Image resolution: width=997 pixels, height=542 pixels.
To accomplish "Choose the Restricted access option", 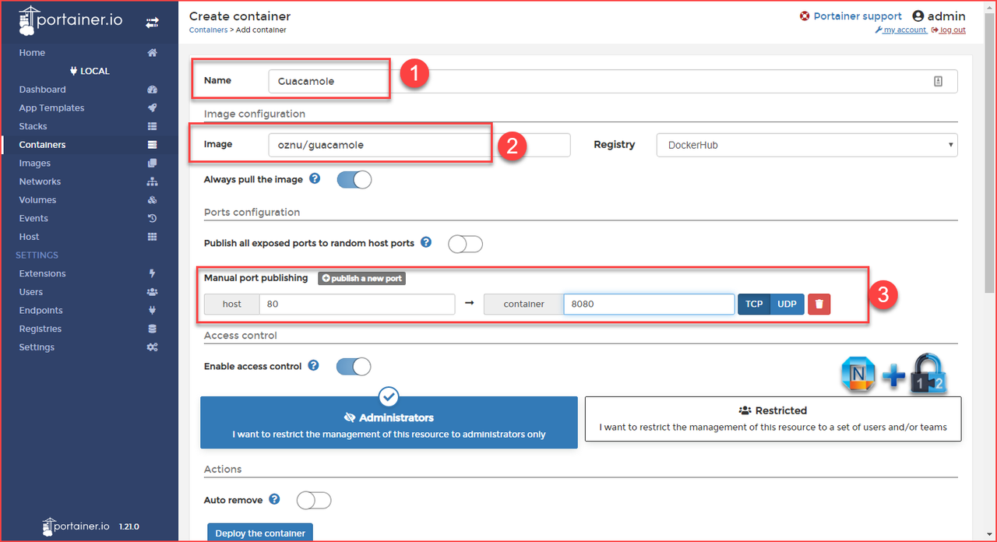I will click(x=773, y=419).
